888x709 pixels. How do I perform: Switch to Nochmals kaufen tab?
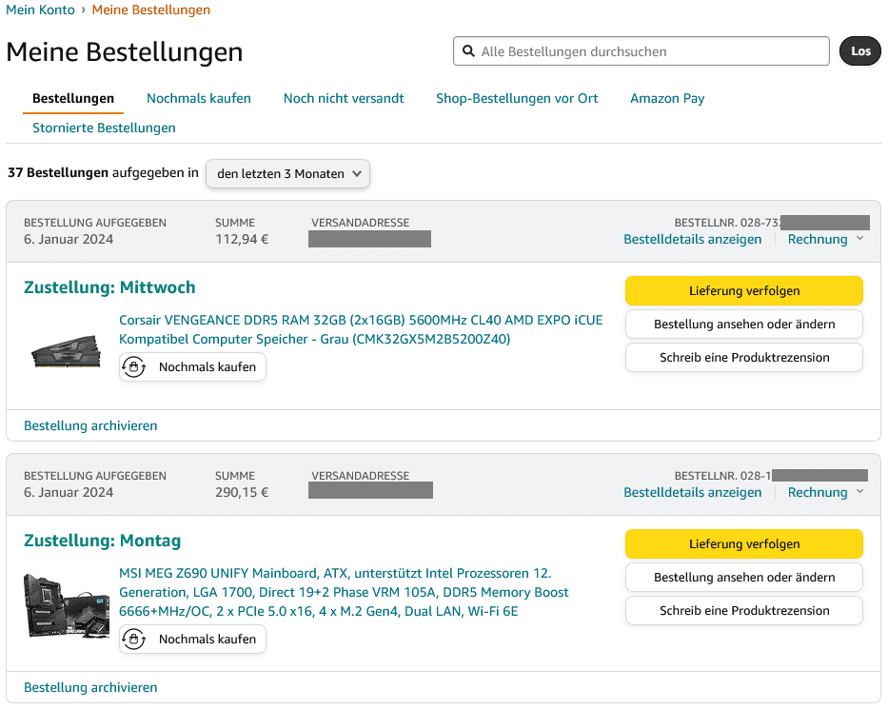(x=199, y=99)
